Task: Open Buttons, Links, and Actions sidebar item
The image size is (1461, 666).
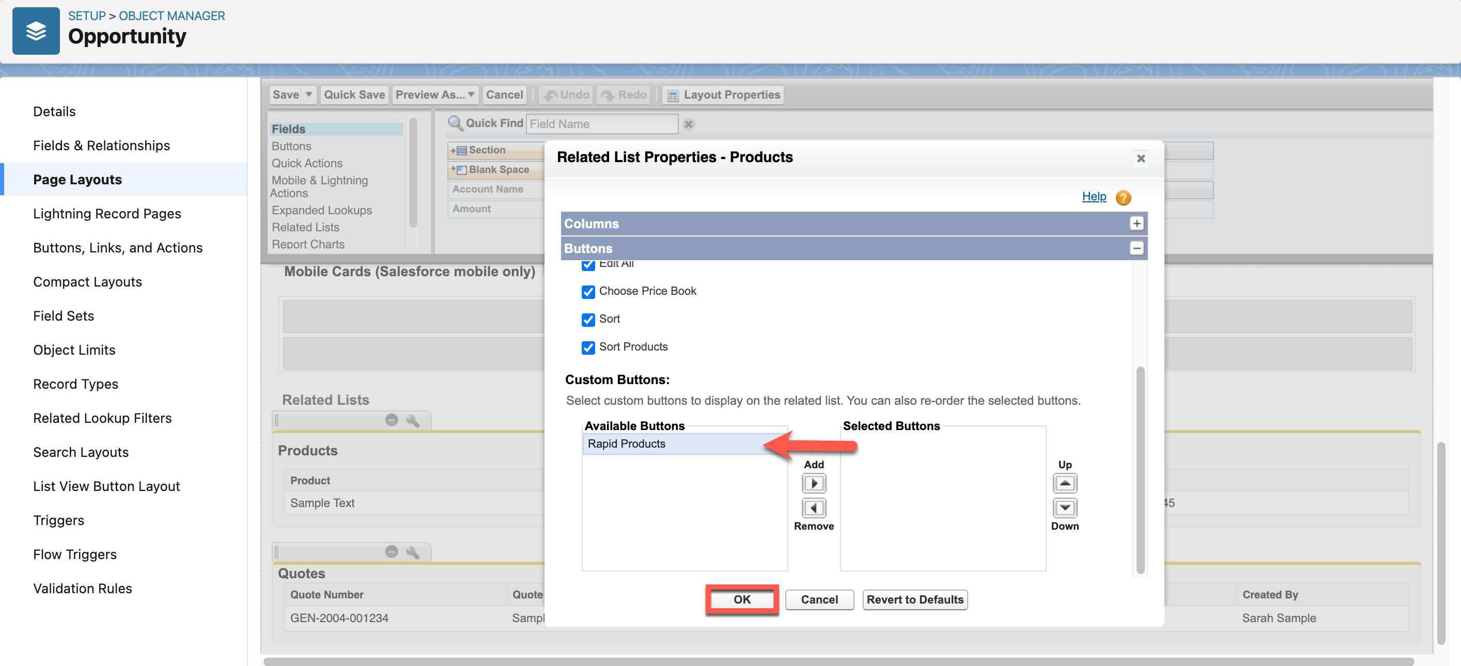Action: pos(118,247)
